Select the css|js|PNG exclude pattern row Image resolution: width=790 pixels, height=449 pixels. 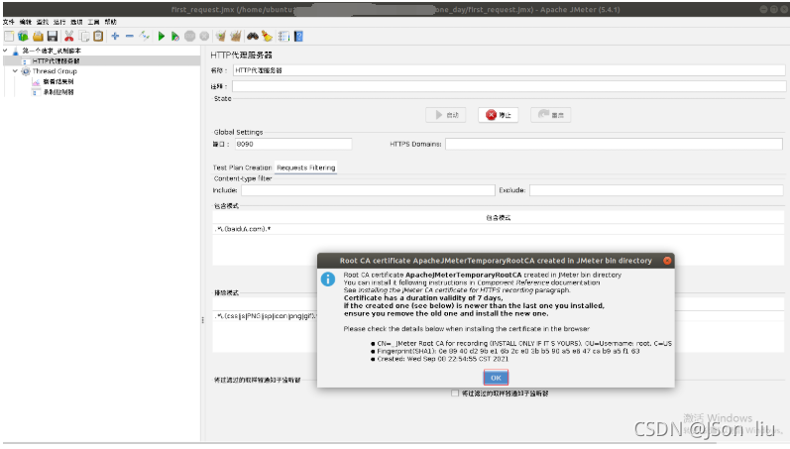[265, 316]
